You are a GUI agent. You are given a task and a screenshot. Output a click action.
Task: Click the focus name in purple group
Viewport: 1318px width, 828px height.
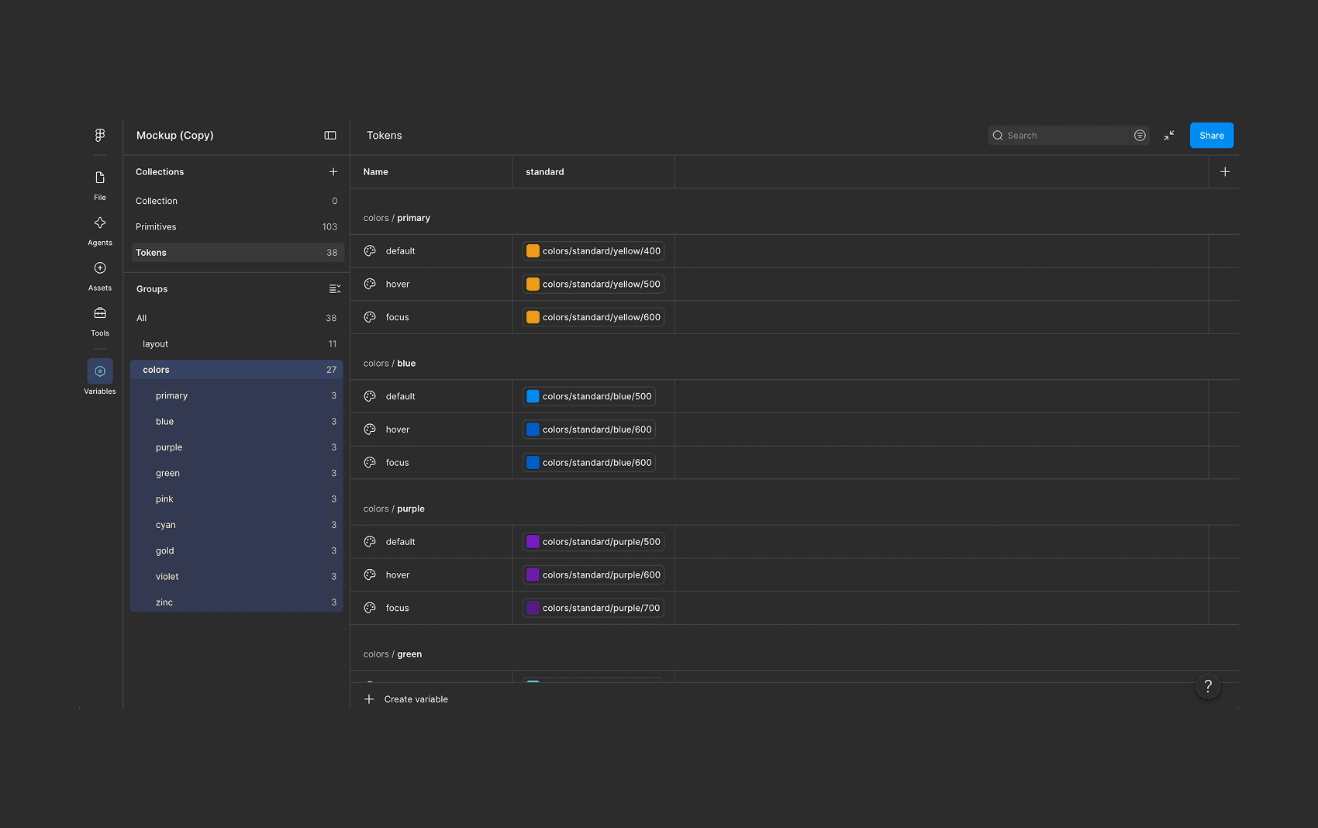(x=398, y=608)
